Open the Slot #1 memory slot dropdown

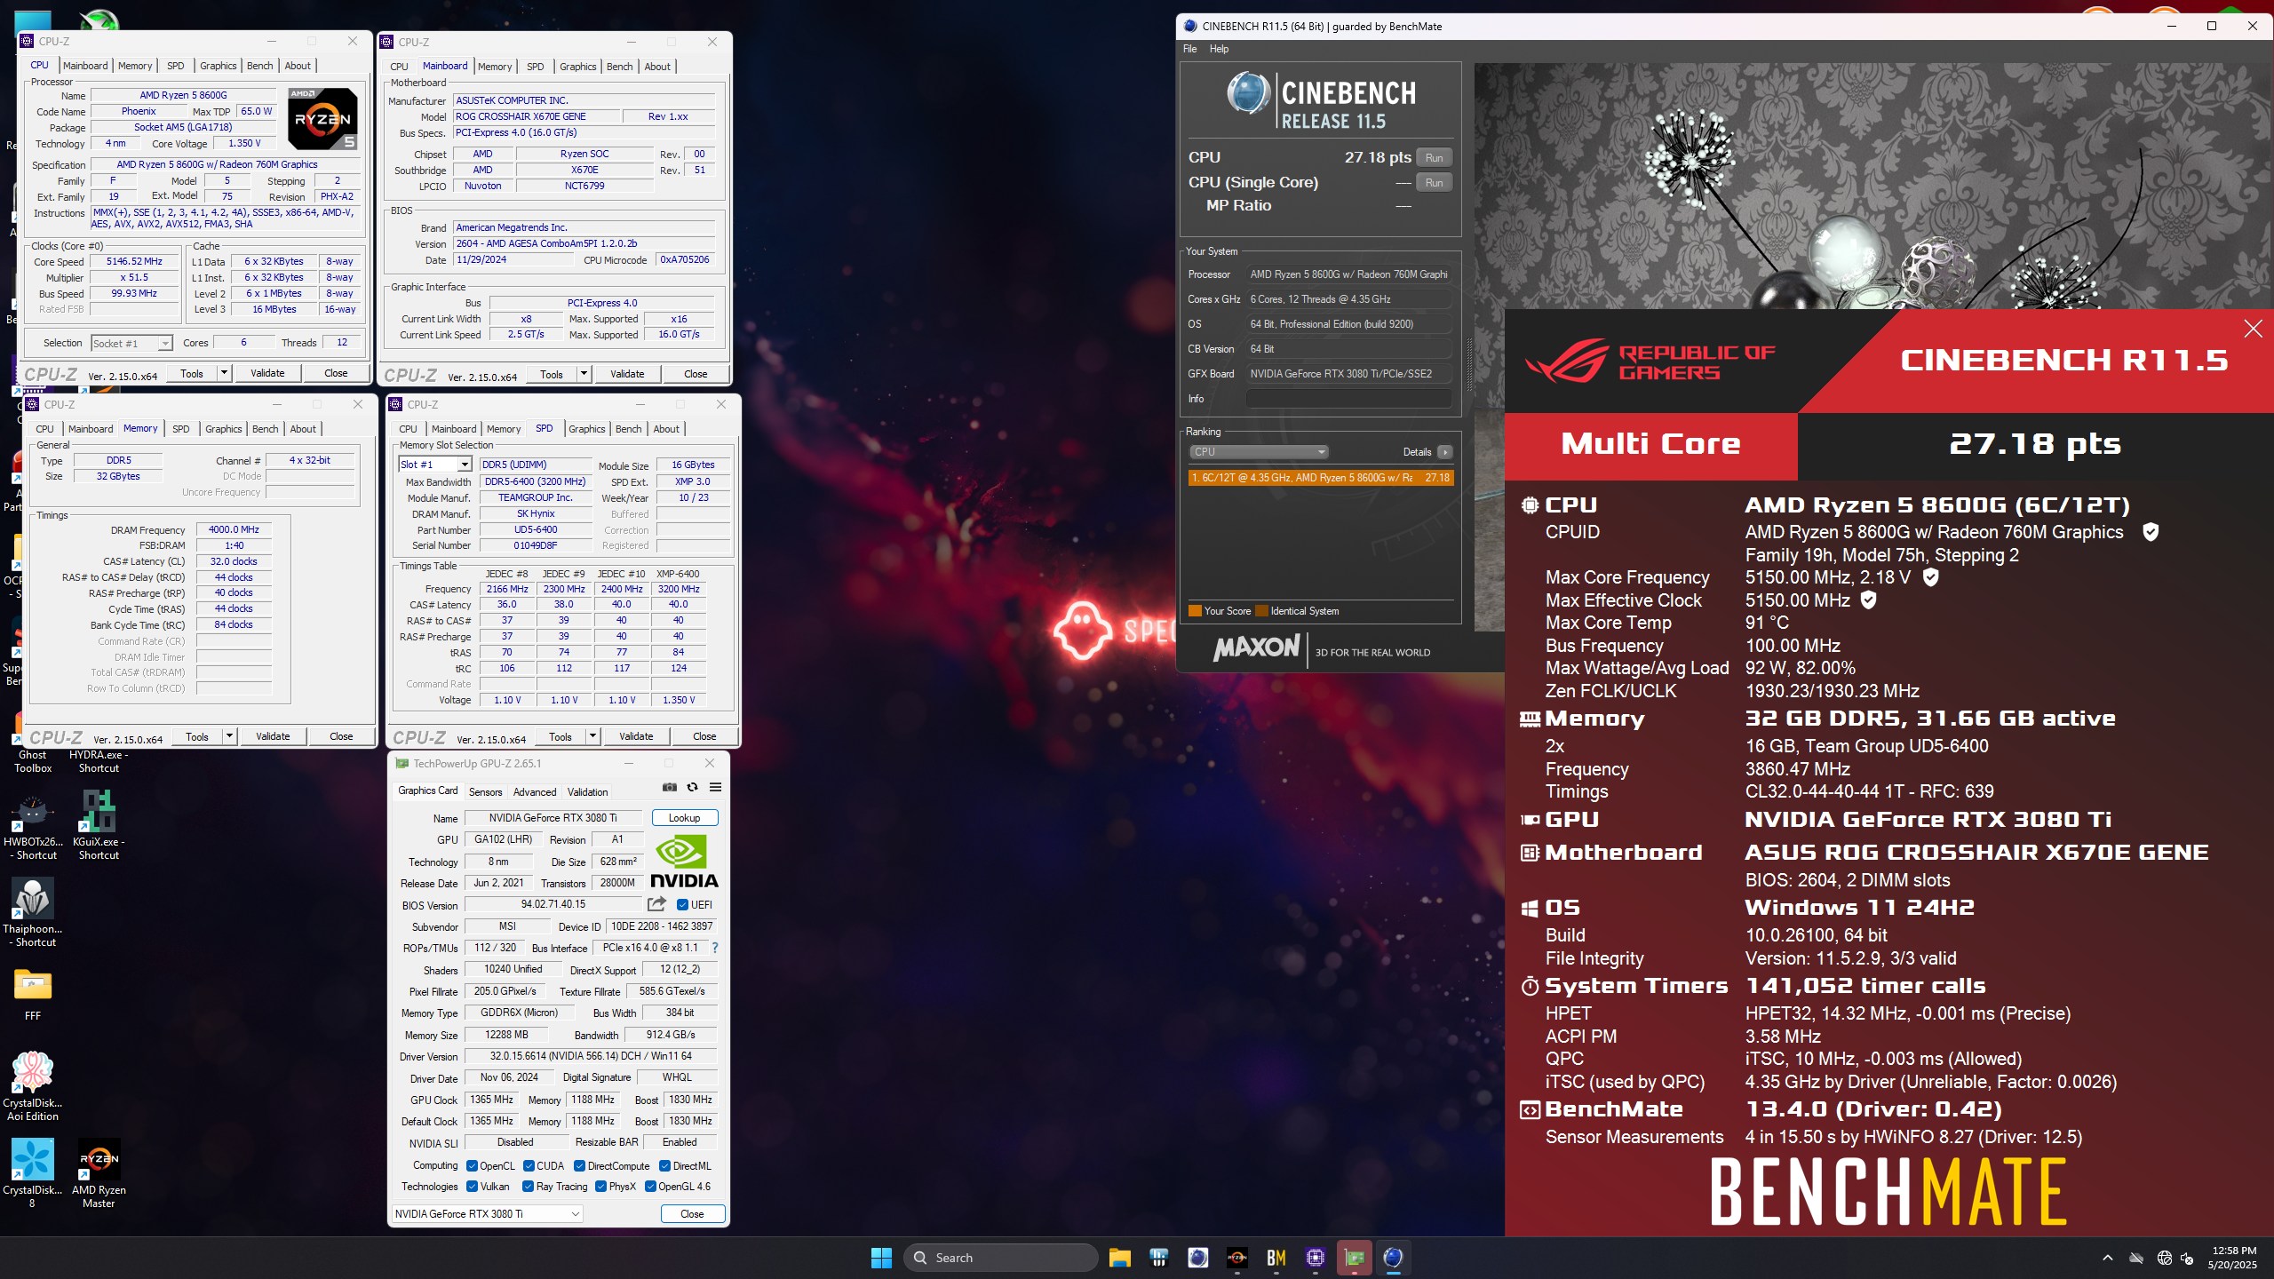435,465
